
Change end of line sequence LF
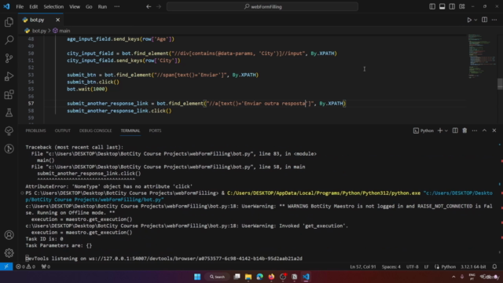coord(426,266)
